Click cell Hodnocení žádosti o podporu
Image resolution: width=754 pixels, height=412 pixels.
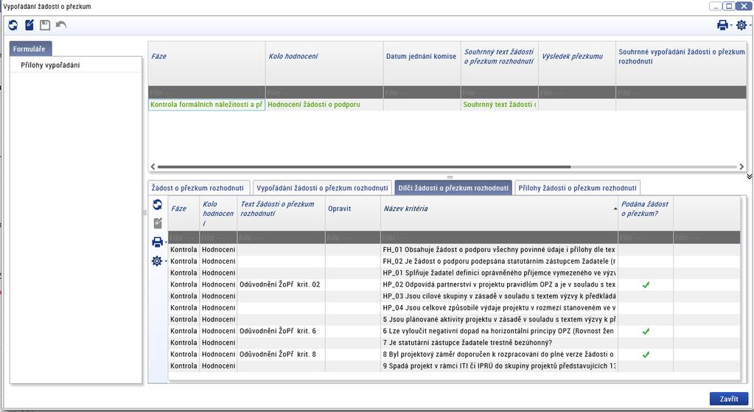pyautogui.click(x=324, y=105)
